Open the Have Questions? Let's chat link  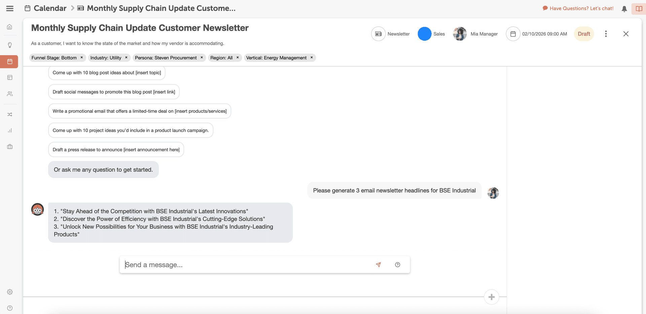[x=581, y=8]
